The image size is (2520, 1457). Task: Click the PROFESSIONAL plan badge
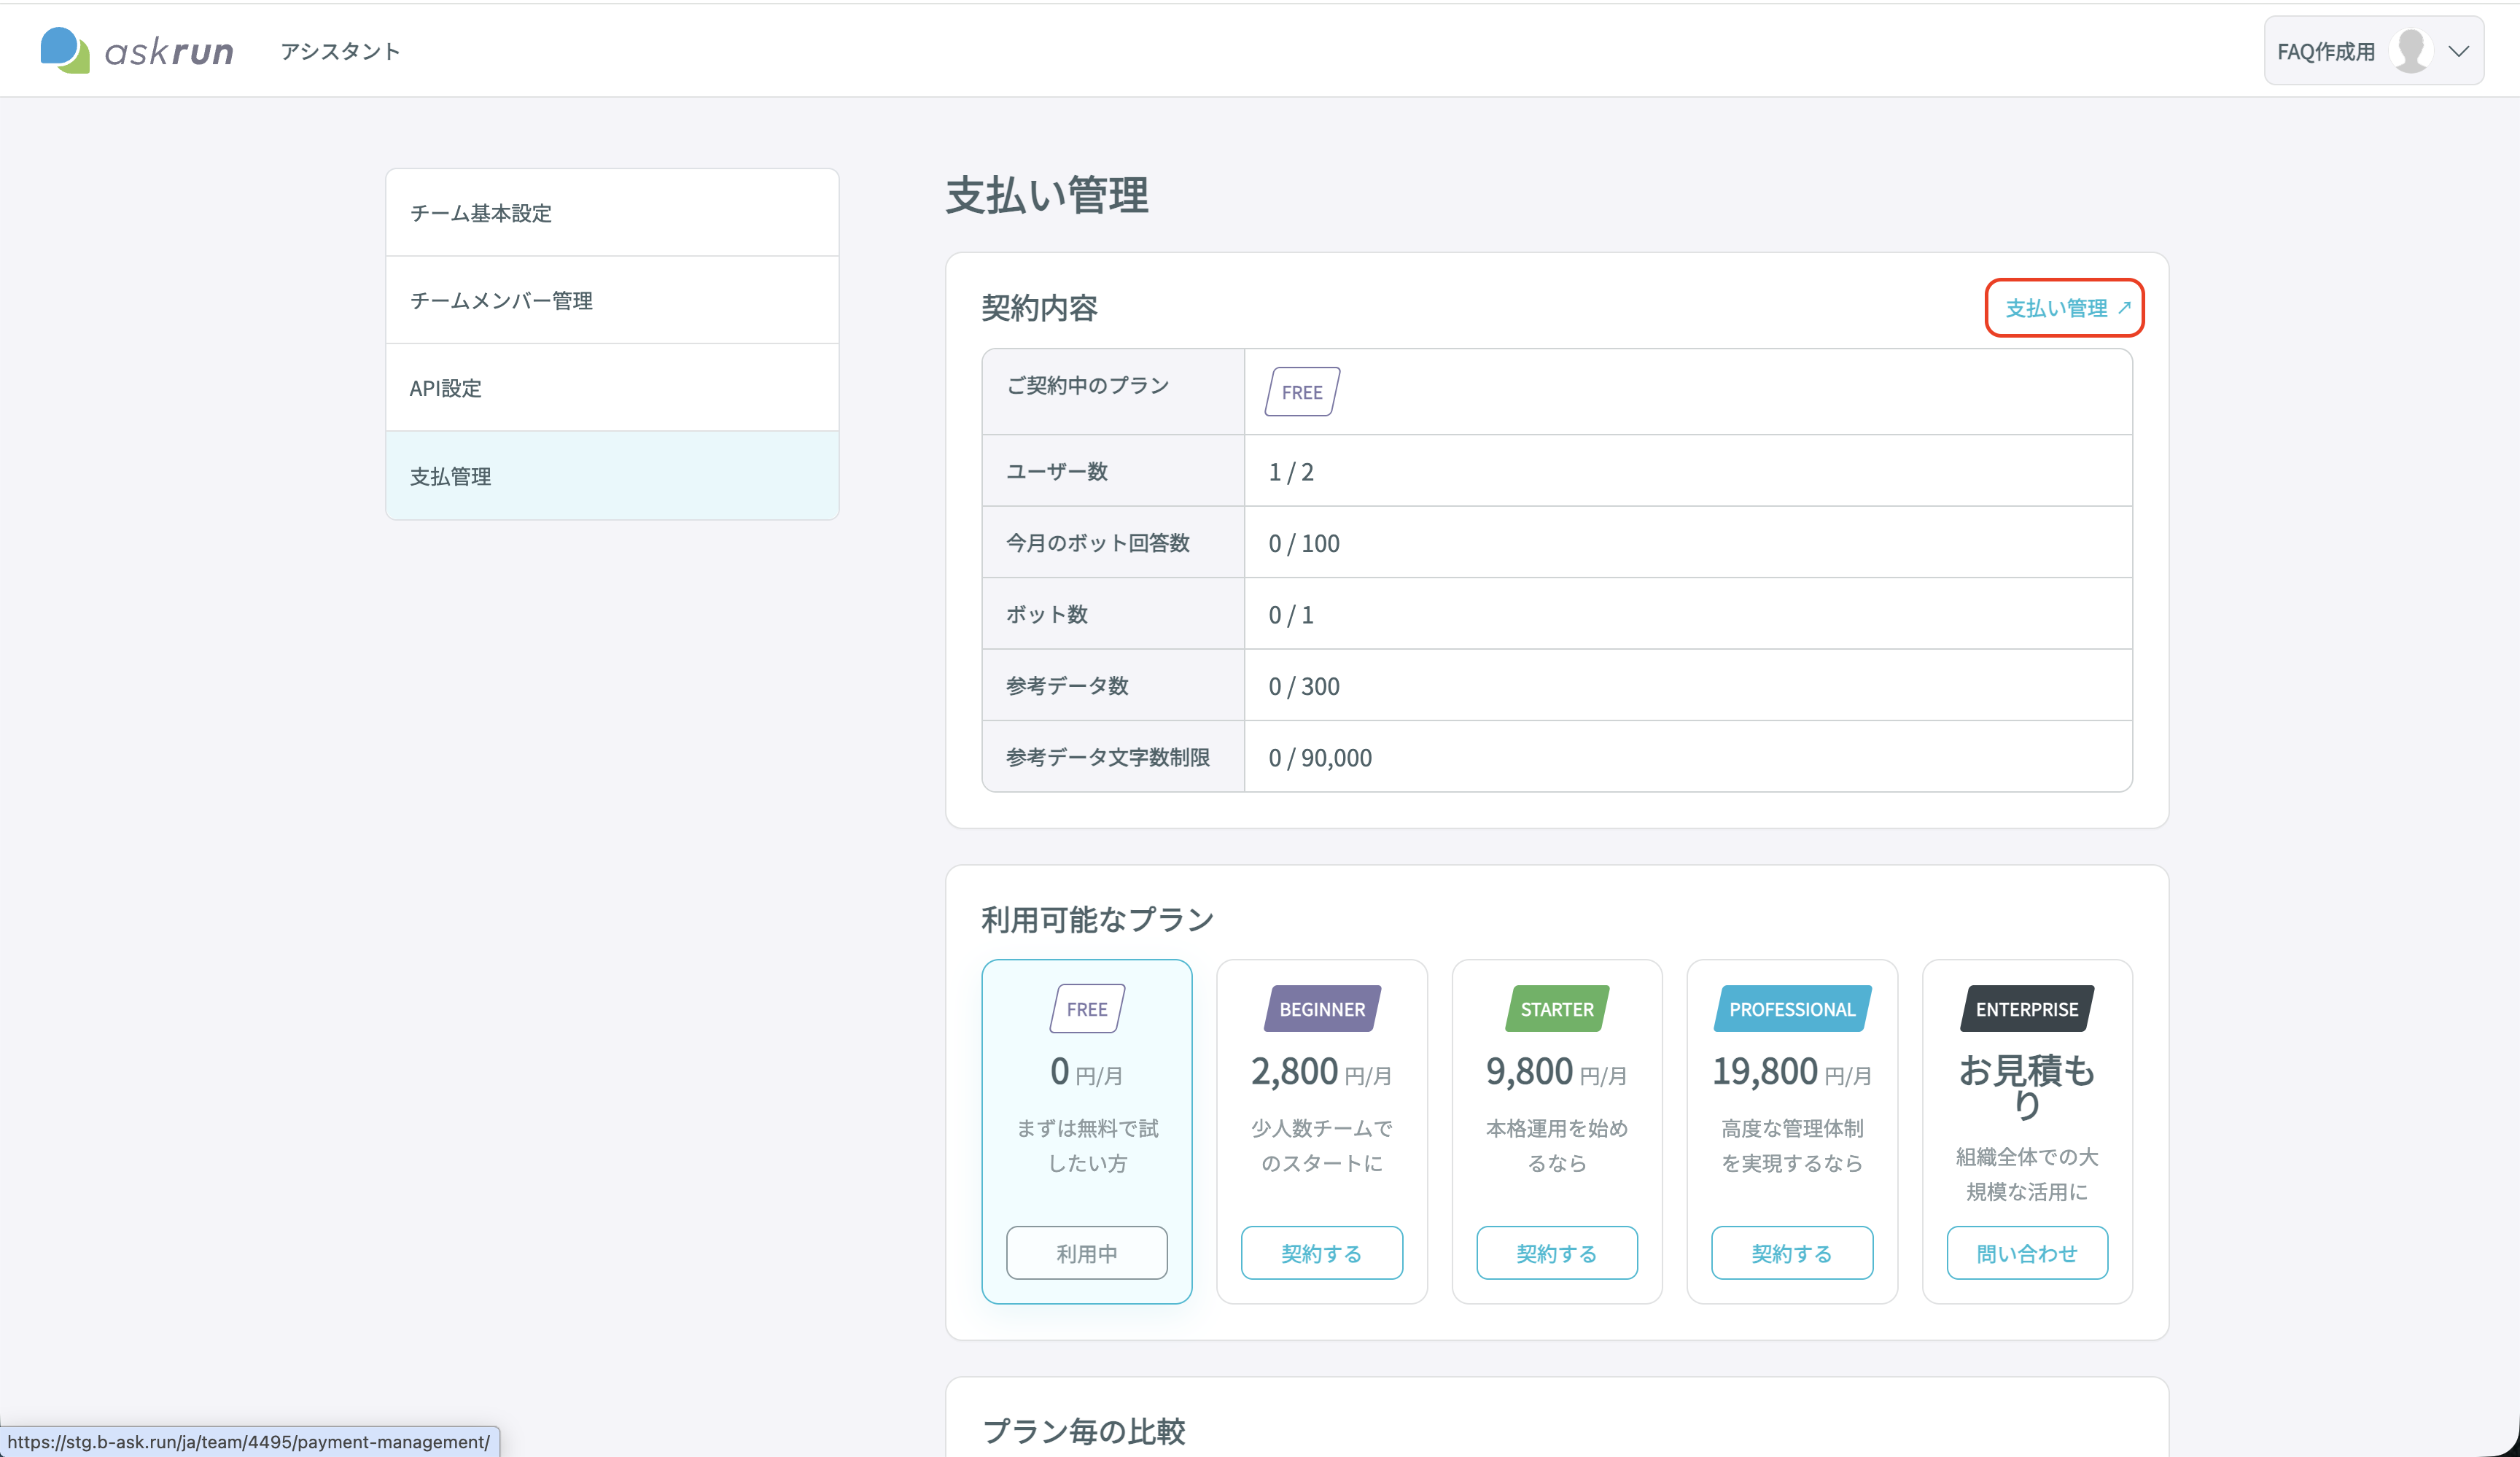point(1792,1009)
